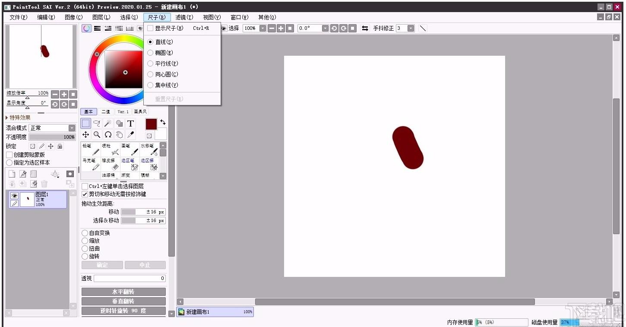Viewport: 626px width, 327px height.
Task: Choose the 画笔 brush preset
Action: [130, 149]
